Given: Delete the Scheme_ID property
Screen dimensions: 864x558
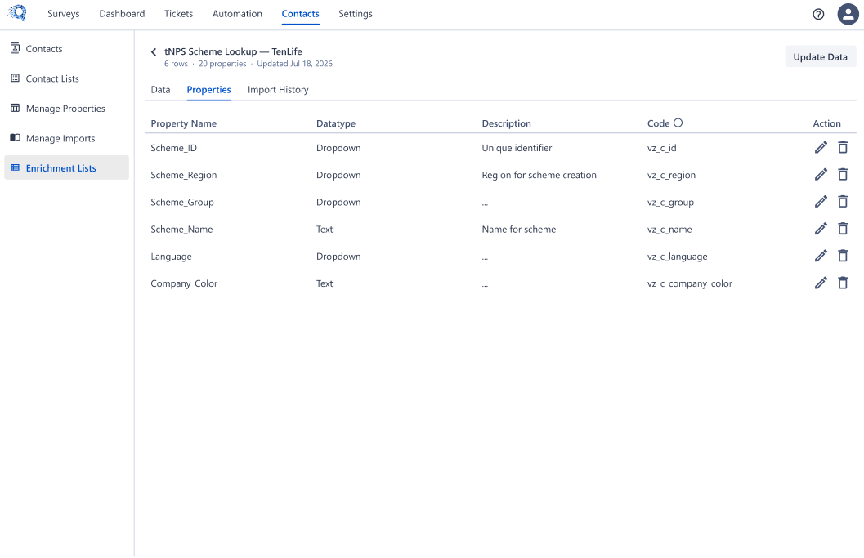Looking at the screenshot, I should click(843, 148).
